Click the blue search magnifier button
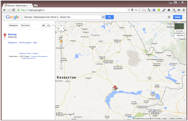Screen dimensions: 188x121 [x=110, y=17]
